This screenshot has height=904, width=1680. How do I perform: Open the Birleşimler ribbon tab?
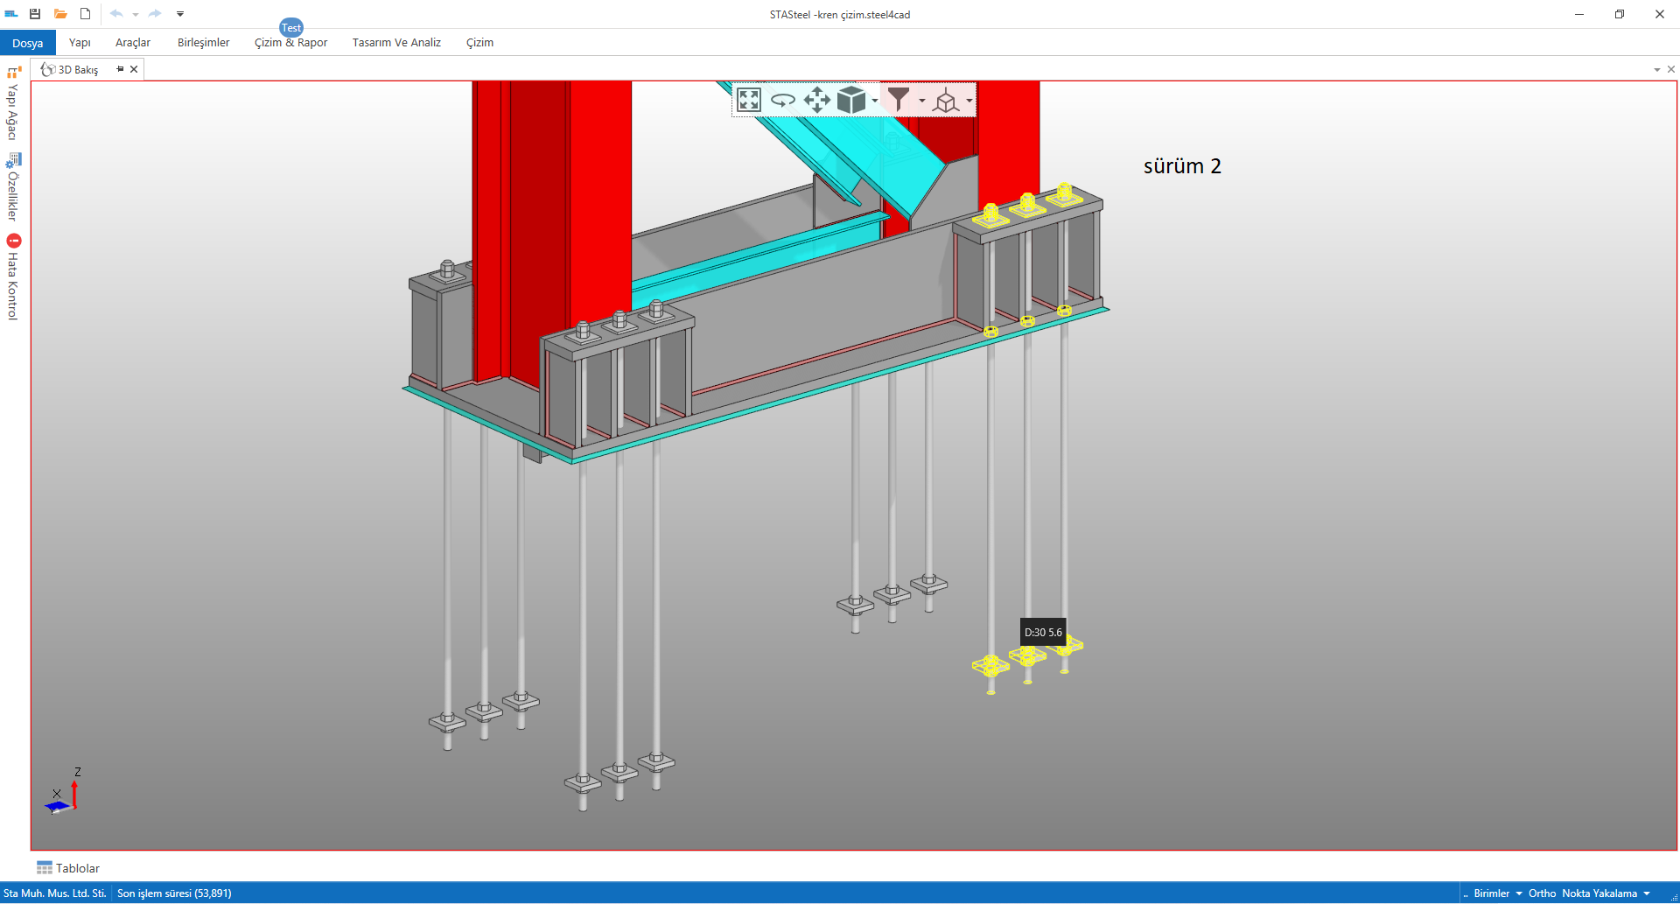tap(203, 43)
